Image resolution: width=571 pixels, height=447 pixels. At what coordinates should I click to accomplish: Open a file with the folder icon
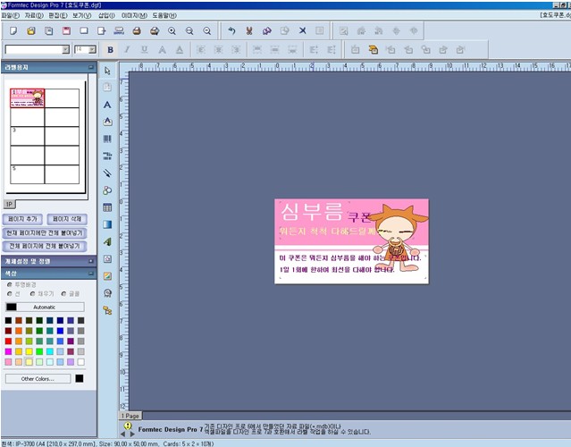click(x=31, y=31)
